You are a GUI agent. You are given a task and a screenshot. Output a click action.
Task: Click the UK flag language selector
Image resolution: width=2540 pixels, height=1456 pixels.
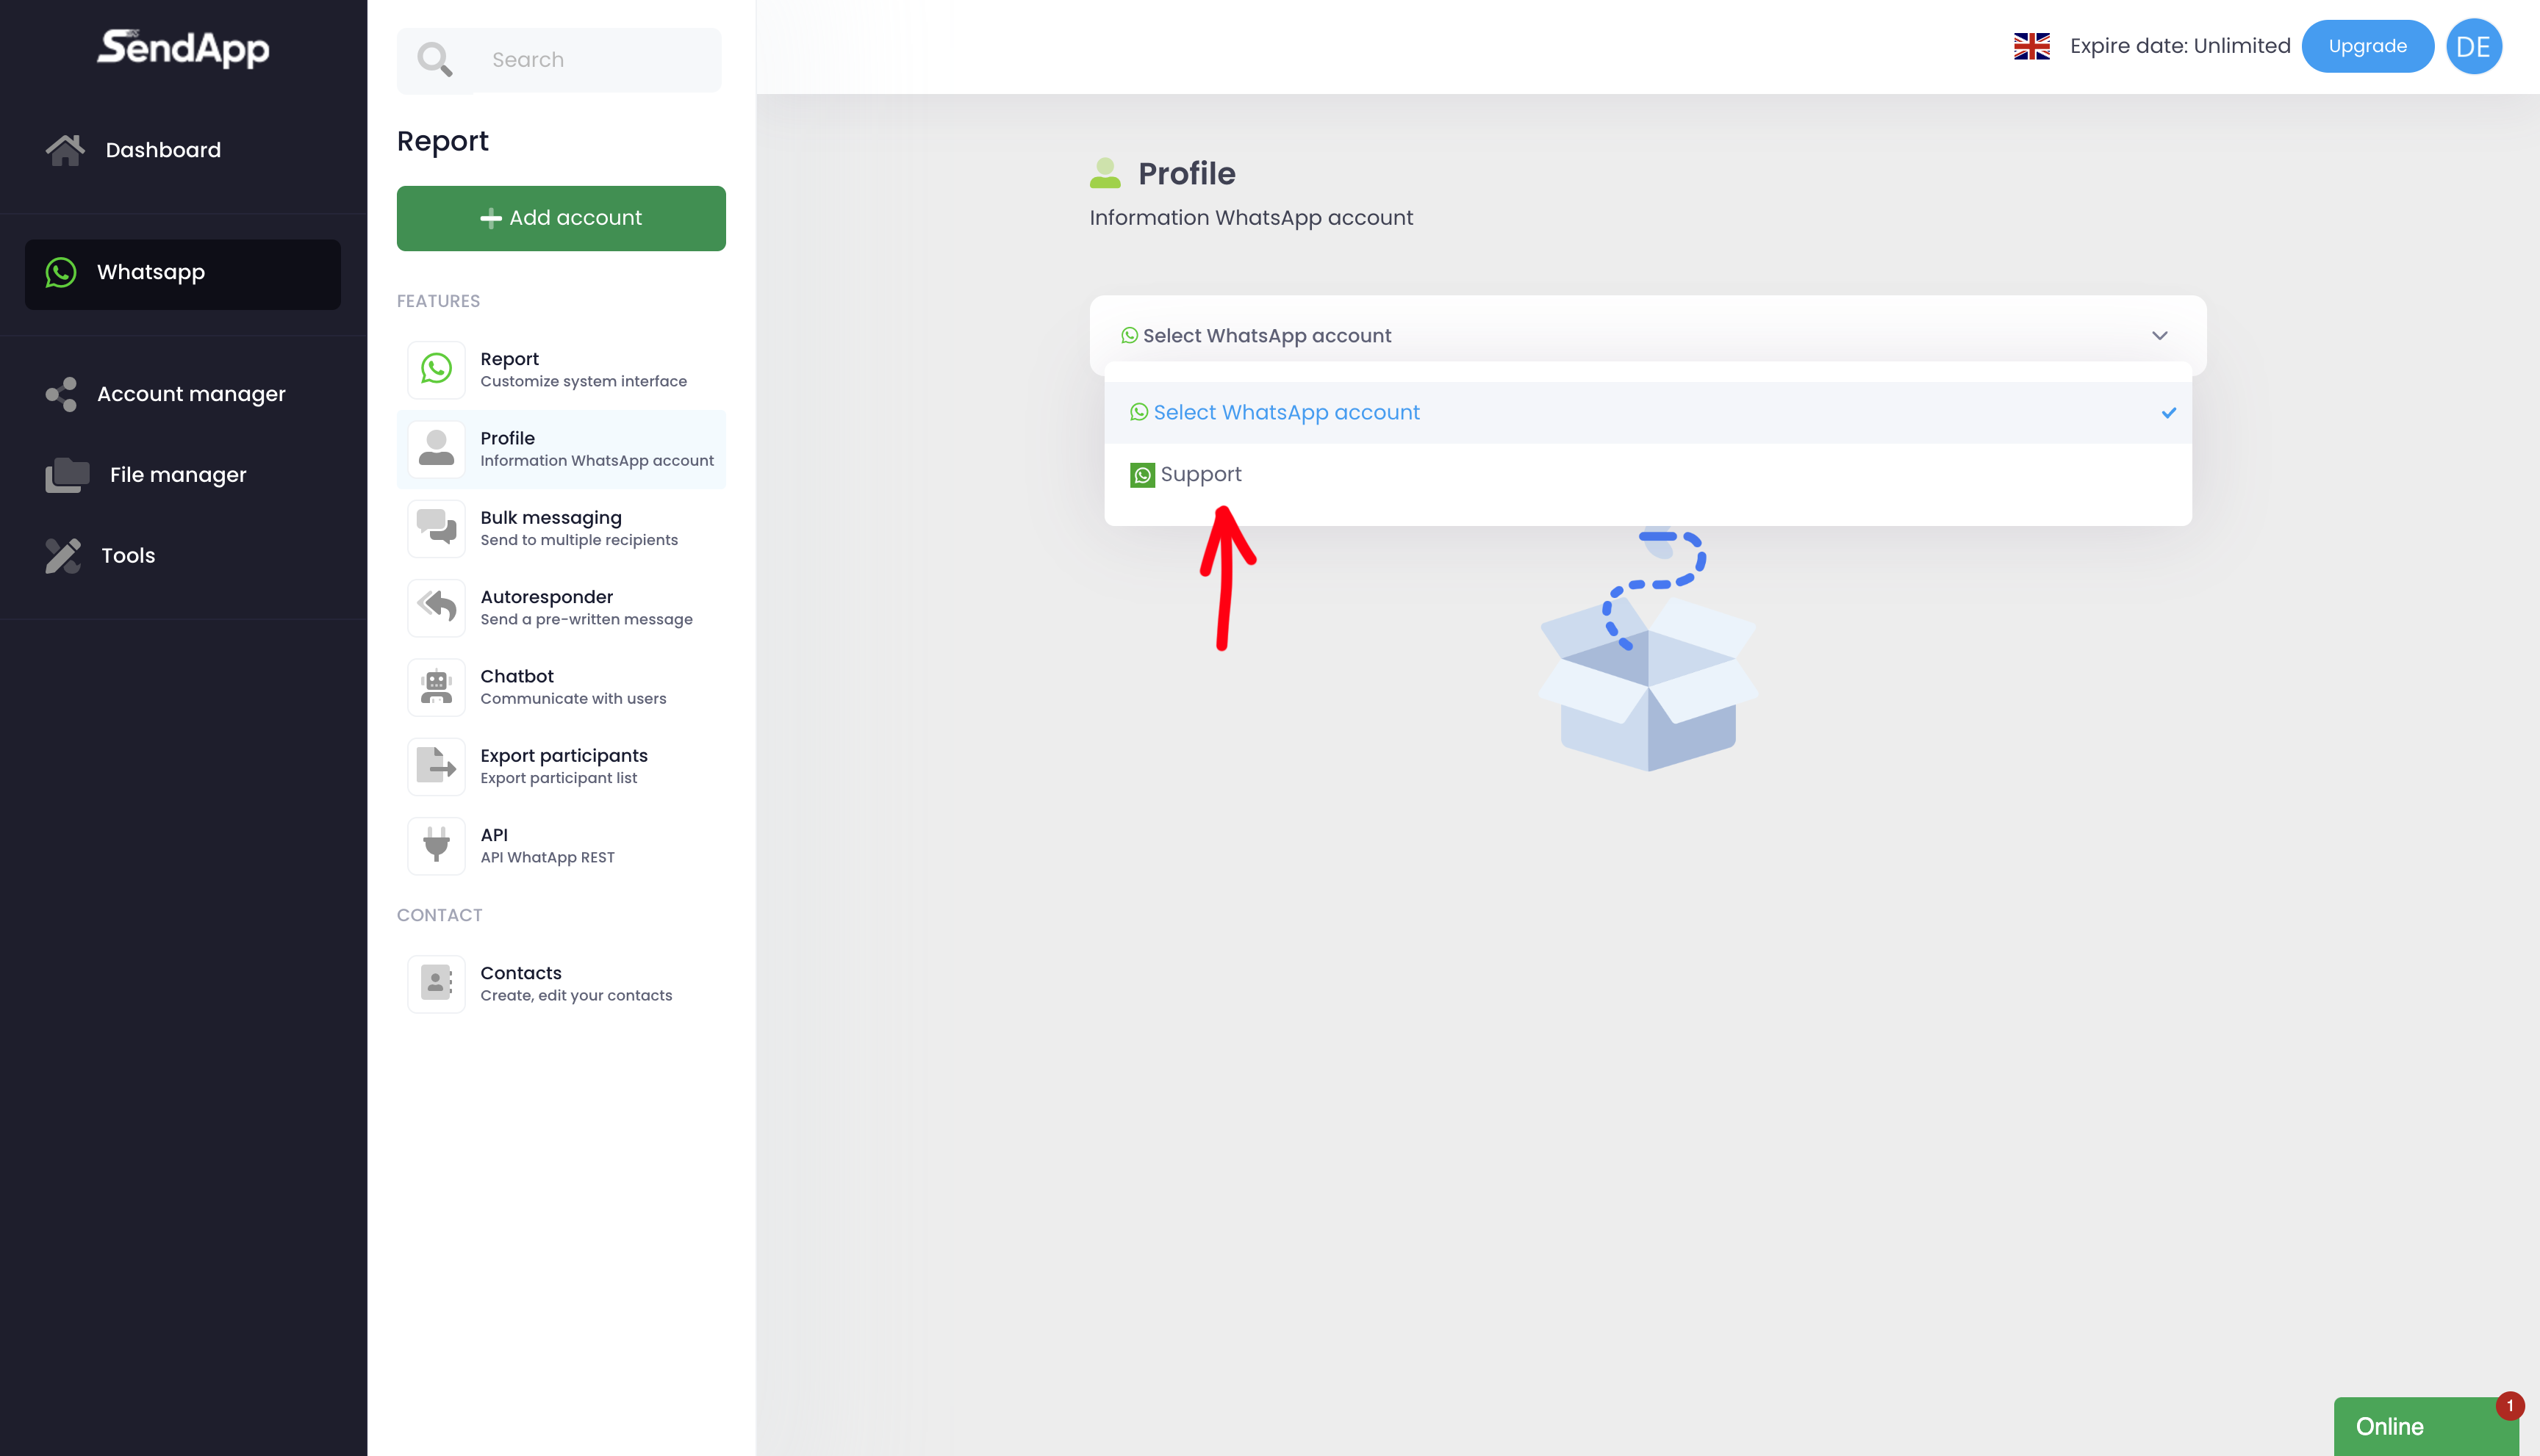tap(2031, 46)
